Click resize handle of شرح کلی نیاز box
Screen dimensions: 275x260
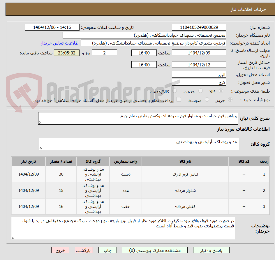click(x=40, y=123)
